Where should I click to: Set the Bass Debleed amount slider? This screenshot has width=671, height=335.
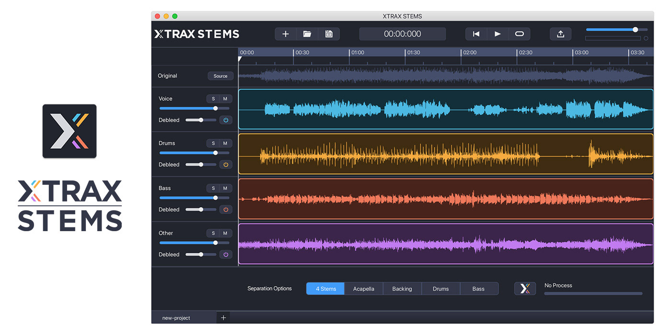pyautogui.click(x=201, y=210)
